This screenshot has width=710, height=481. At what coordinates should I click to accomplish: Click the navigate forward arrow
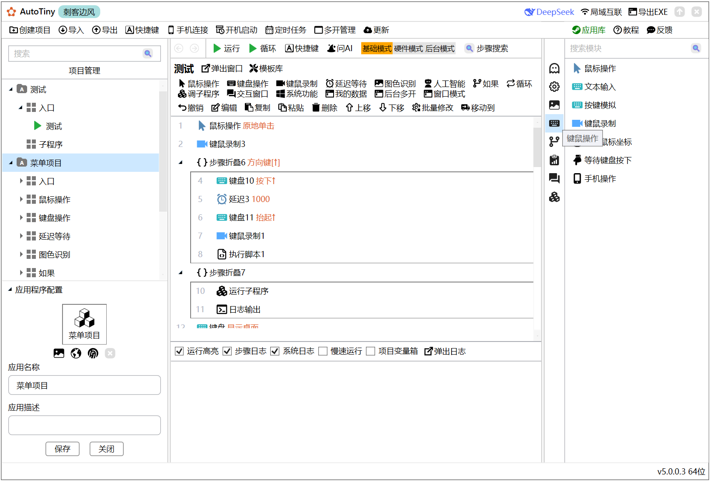click(195, 49)
